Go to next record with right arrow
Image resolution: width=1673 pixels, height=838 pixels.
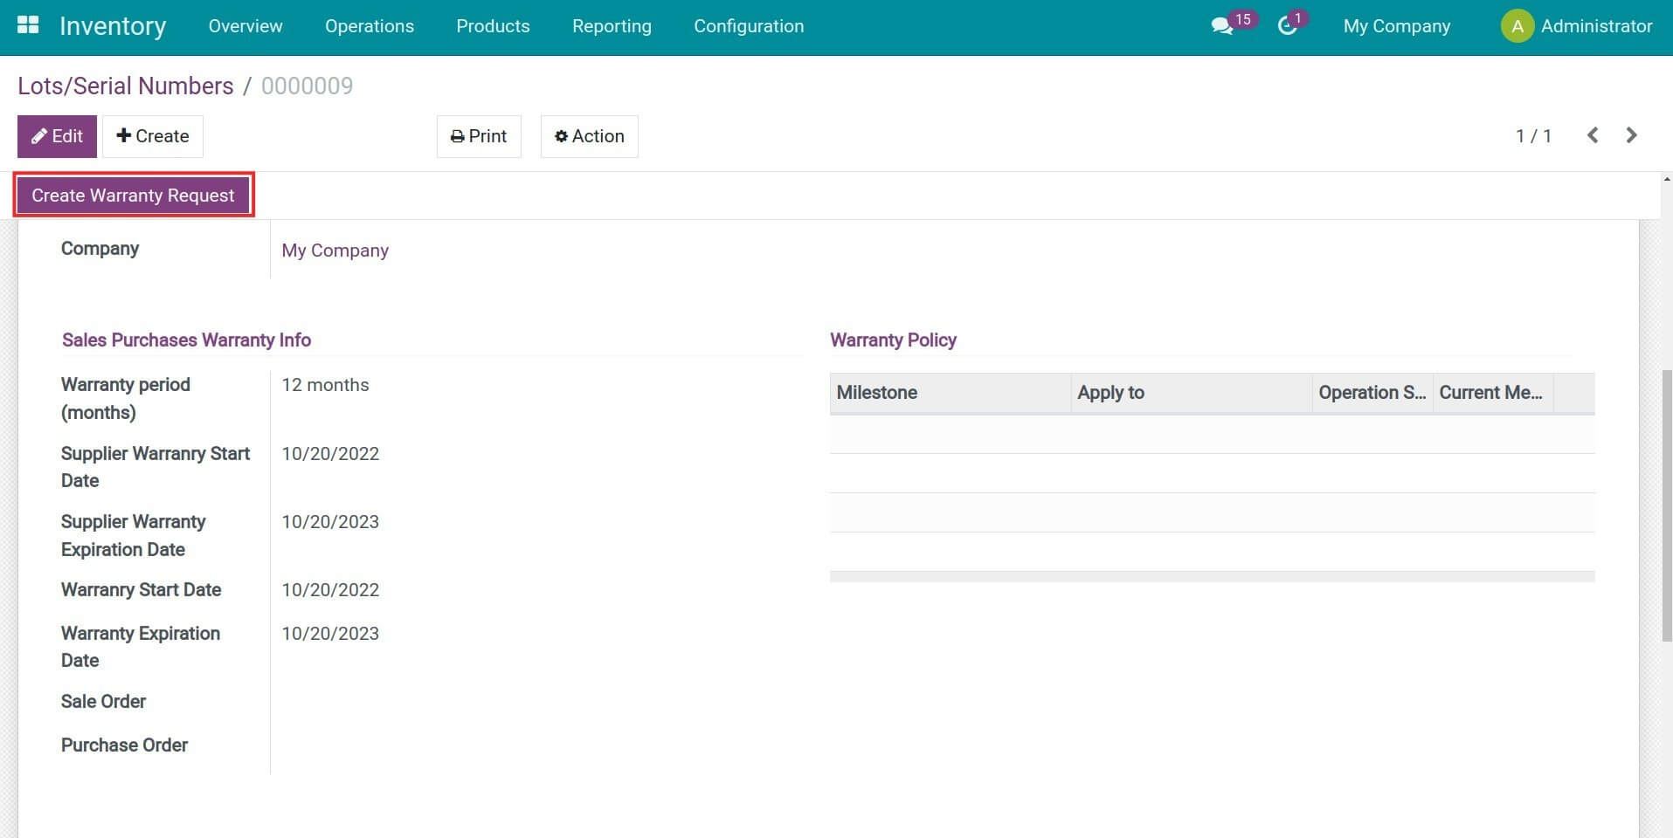pyautogui.click(x=1630, y=135)
